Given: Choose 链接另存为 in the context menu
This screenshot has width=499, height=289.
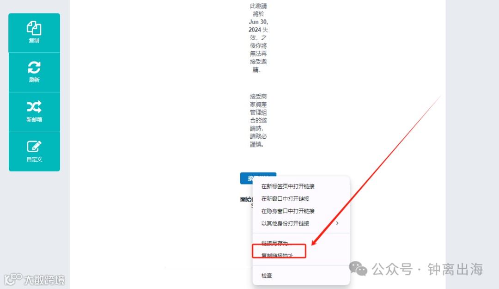Looking at the screenshot, I should coord(276,243).
